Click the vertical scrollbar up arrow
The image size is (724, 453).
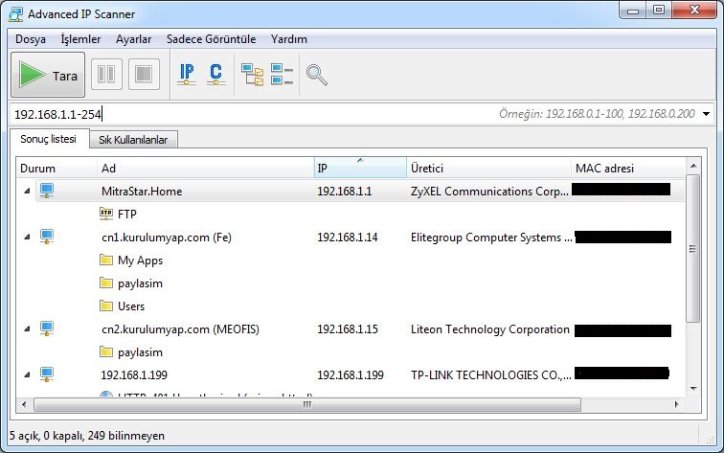pyautogui.click(x=693, y=166)
